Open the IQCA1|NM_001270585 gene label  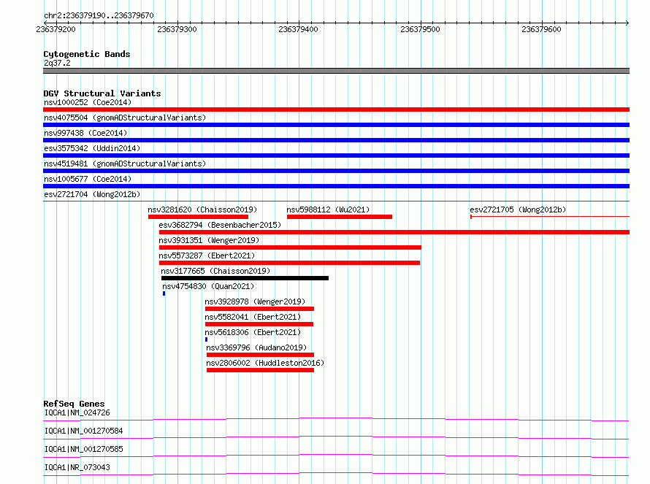[84, 449]
